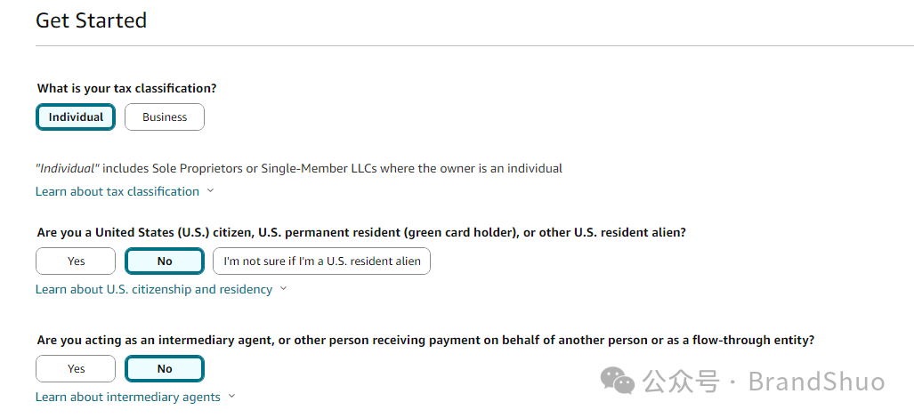Choose Business as tax classification
The width and height of the screenshot is (914, 418).
tap(165, 117)
